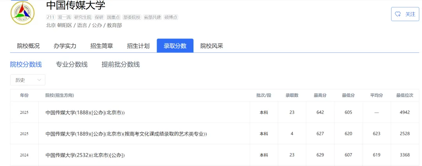422x166 pixels.
Task: Click the 硕博点 tag
Action: pyautogui.click(x=171, y=17)
